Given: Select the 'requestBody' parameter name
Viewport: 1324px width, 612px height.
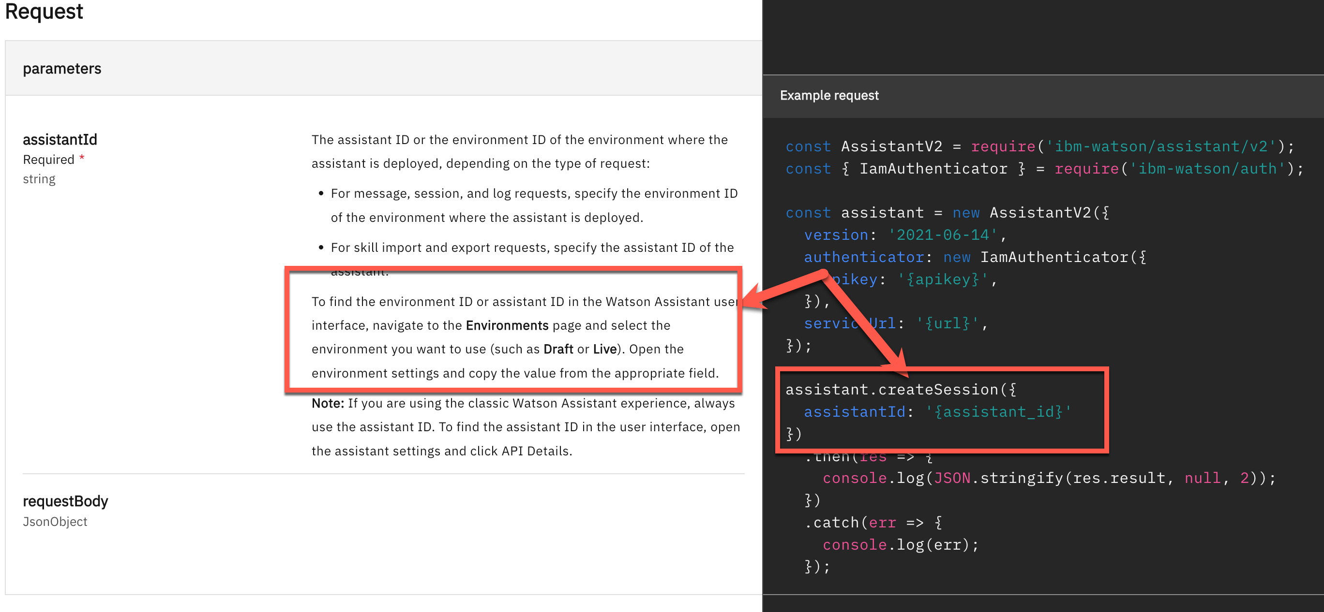Looking at the screenshot, I should [65, 501].
